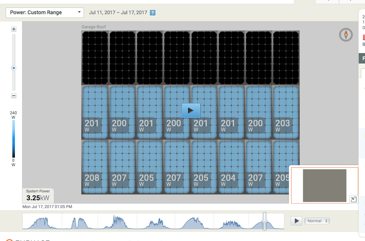Zoom out with the minus button
This screenshot has height=241, width=365.
pos(14,96)
